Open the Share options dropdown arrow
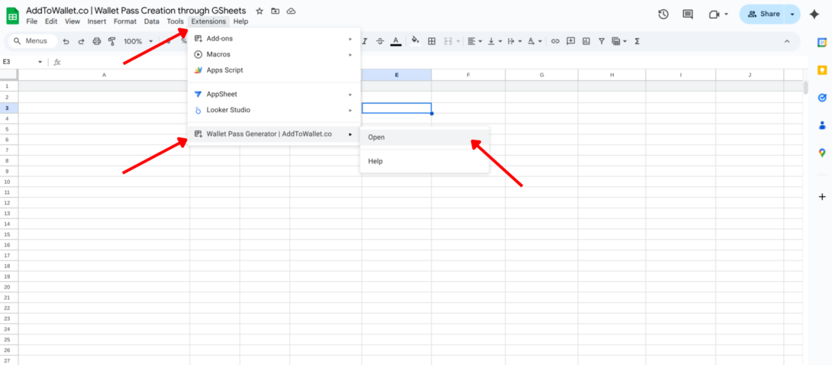The height and width of the screenshot is (365, 832). [792, 15]
